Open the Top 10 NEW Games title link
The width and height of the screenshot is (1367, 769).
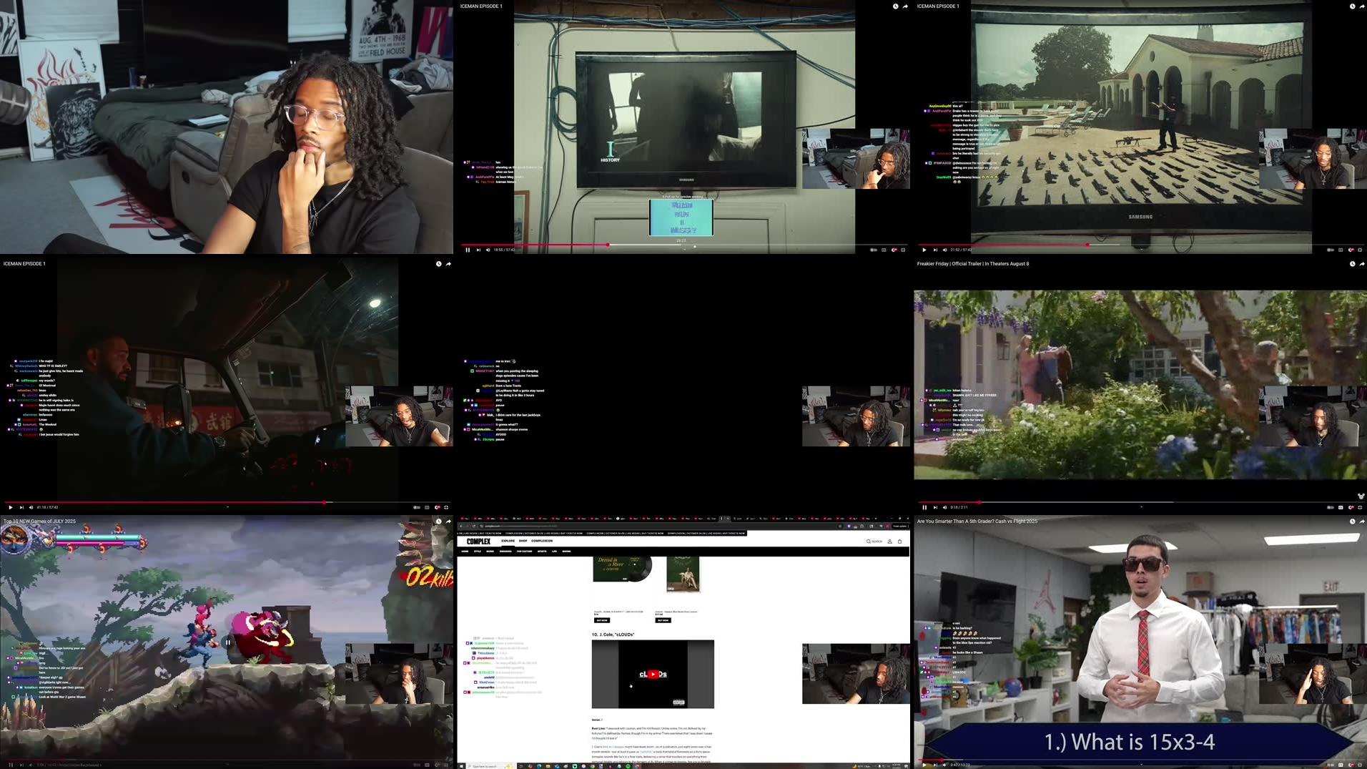tap(39, 521)
